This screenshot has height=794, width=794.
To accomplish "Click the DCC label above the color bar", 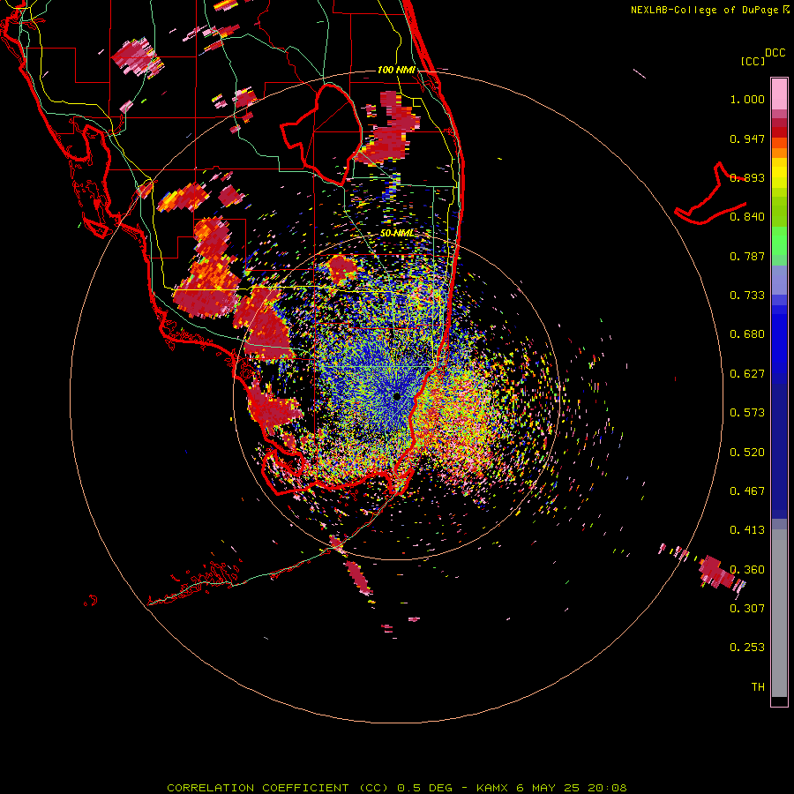I will [x=775, y=53].
